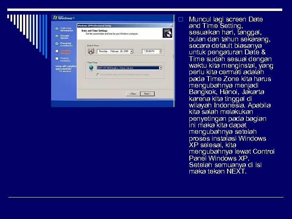Click the Windows XP logo

[x=64, y=18]
